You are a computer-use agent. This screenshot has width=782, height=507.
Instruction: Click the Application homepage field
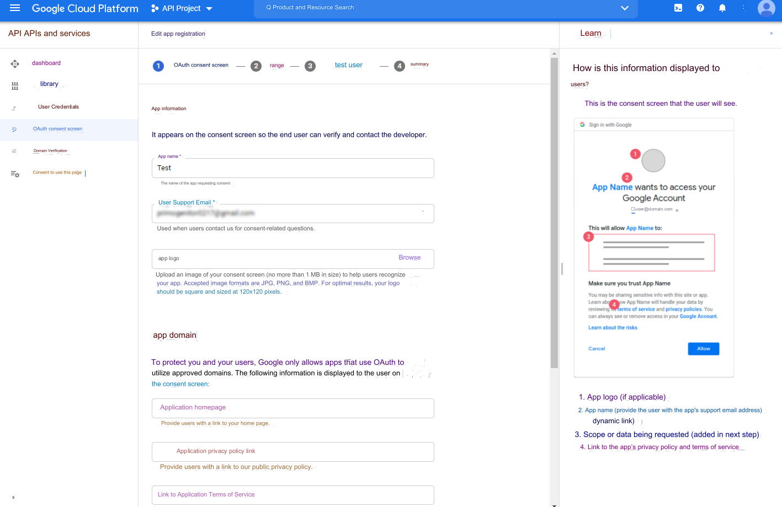293,408
